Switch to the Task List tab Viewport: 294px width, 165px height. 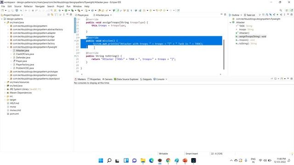coord(249,15)
